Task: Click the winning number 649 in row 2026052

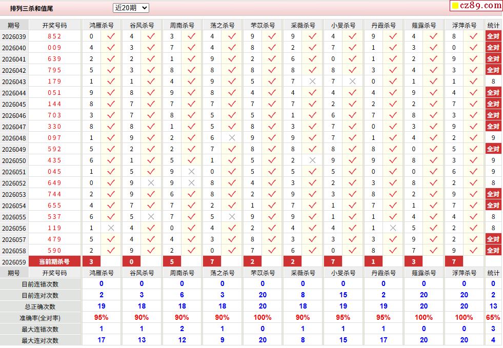Action: click(x=54, y=183)
